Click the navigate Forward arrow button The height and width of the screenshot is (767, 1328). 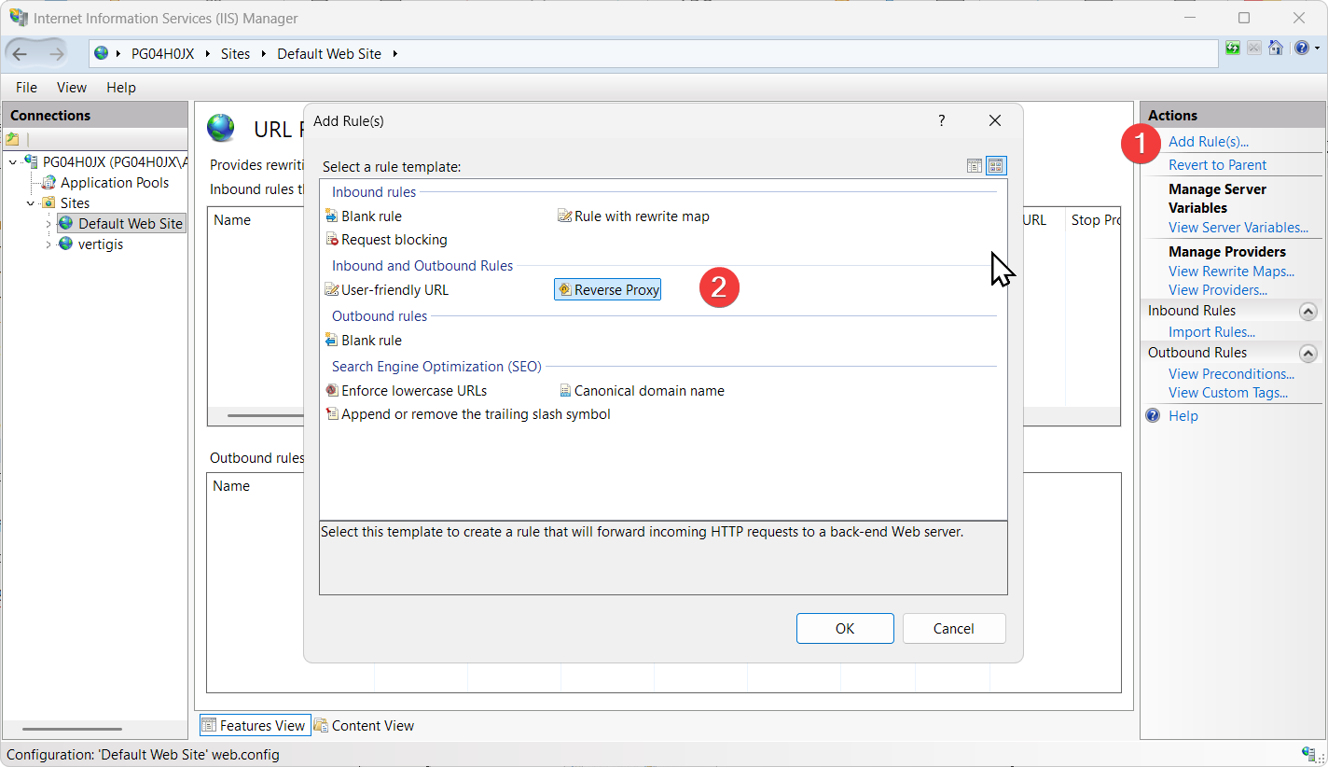point(56,54)
